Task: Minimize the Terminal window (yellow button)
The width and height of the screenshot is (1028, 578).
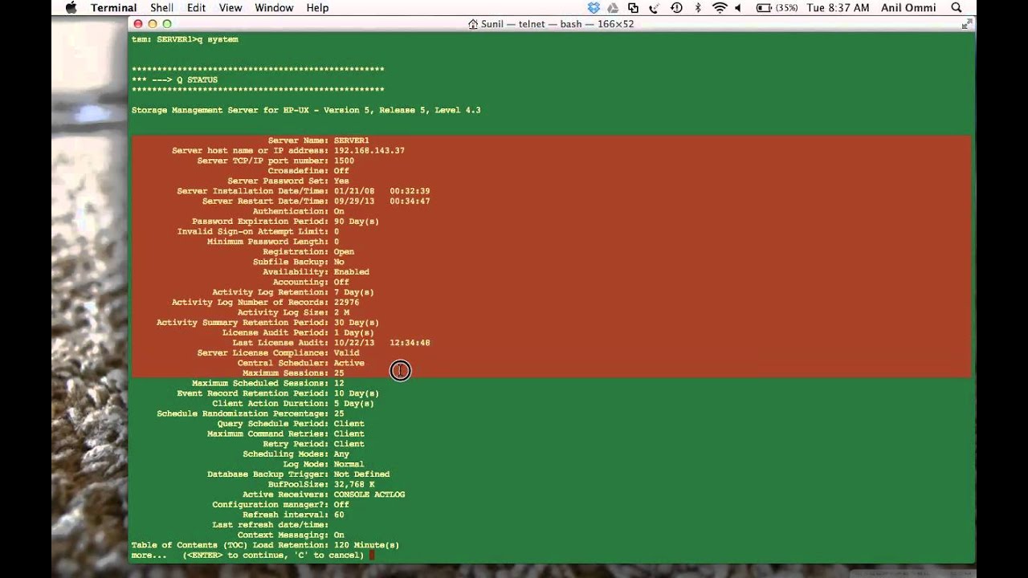Action: click(x=152, y=24)
